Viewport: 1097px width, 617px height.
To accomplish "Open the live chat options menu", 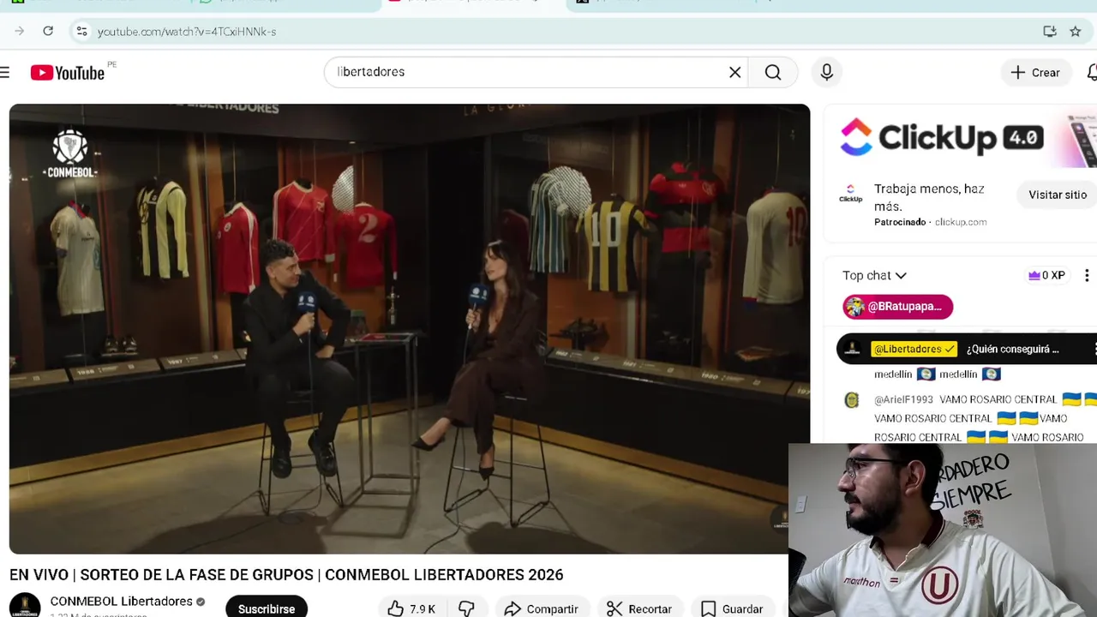I will point(1087,275).
